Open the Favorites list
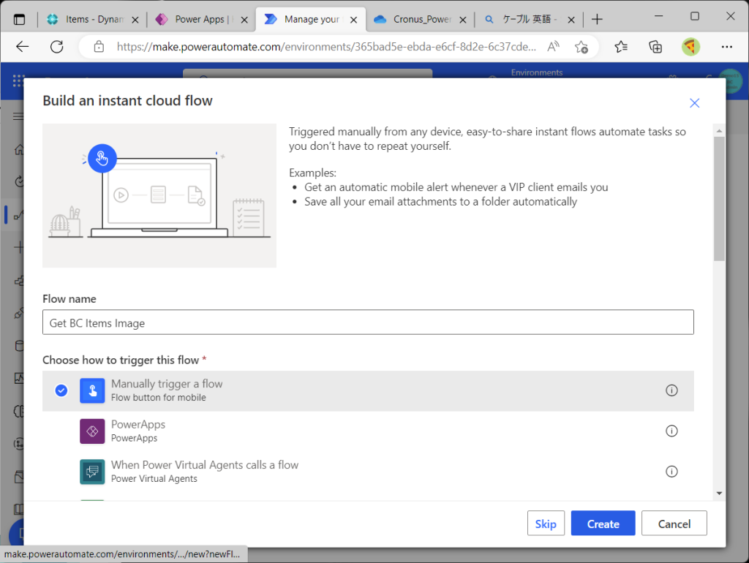Viewport: 749px width, 563px height. (621, 47)
